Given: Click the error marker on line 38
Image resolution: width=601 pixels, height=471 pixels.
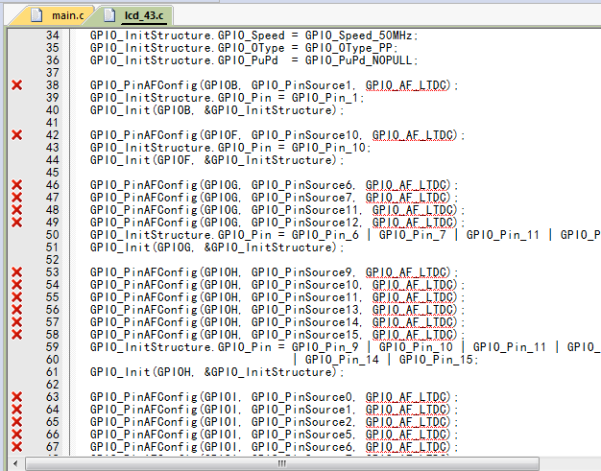Looking at the screenshot, I should pyautogui.click(x=17, y=85).
